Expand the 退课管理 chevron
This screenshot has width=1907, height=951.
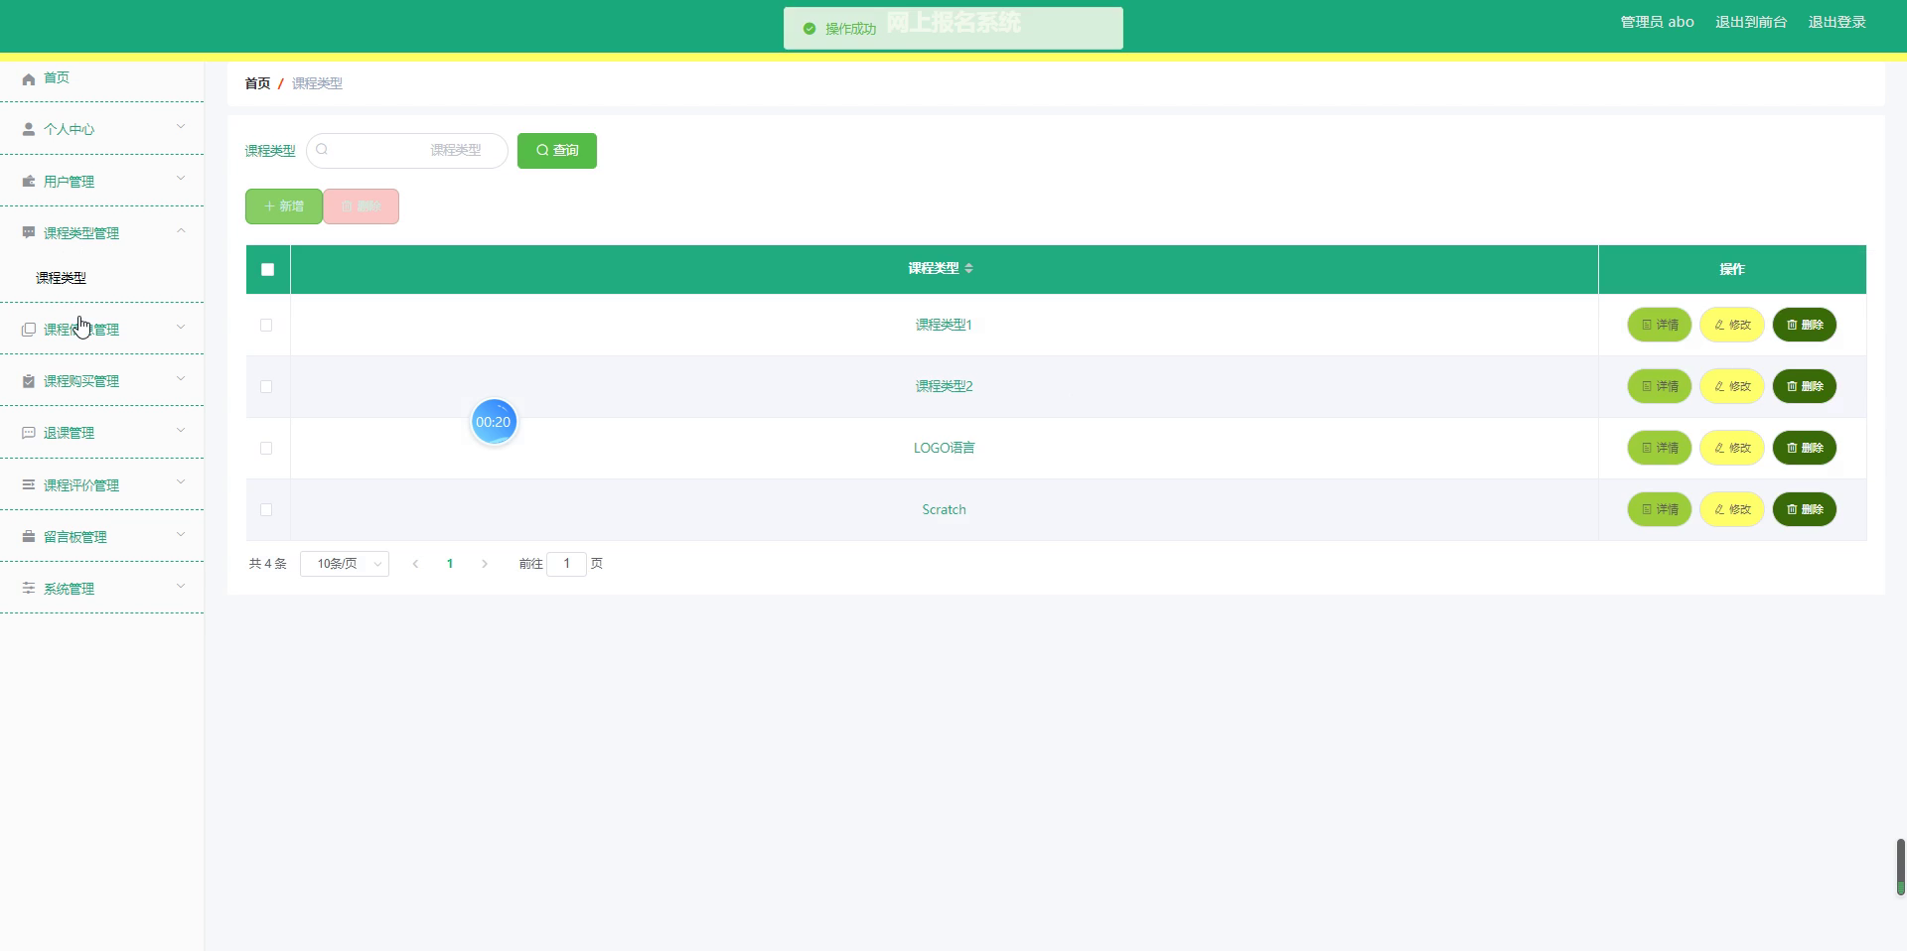pos(181,430)
